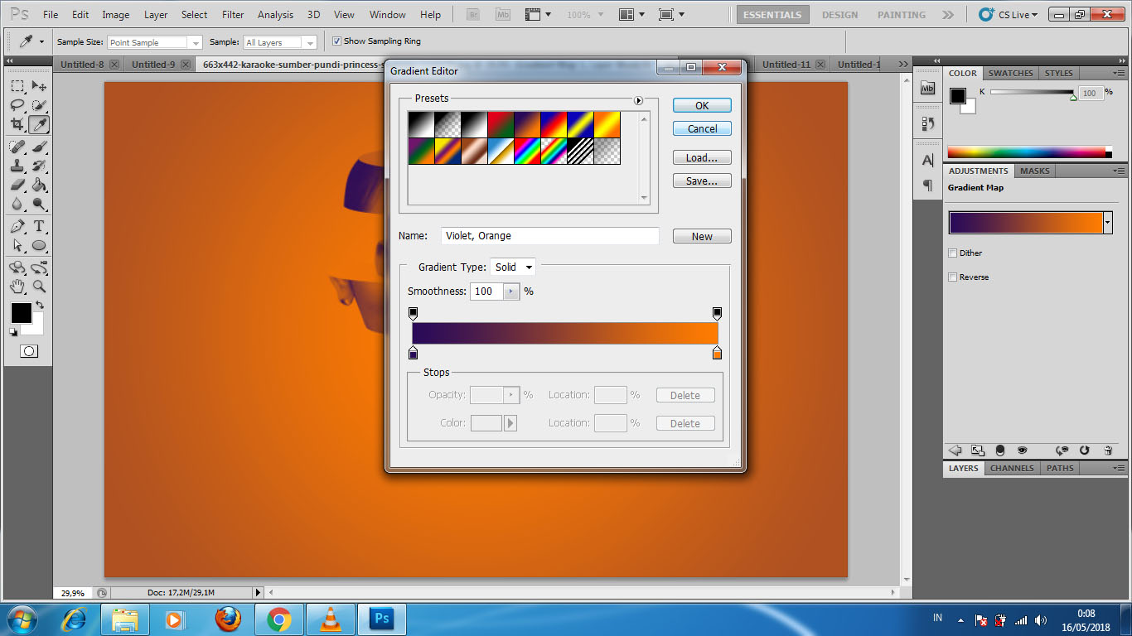Screen dimensions: 1132x636
Task: Select the Pen tool
Action: click(x=17, y=226)
